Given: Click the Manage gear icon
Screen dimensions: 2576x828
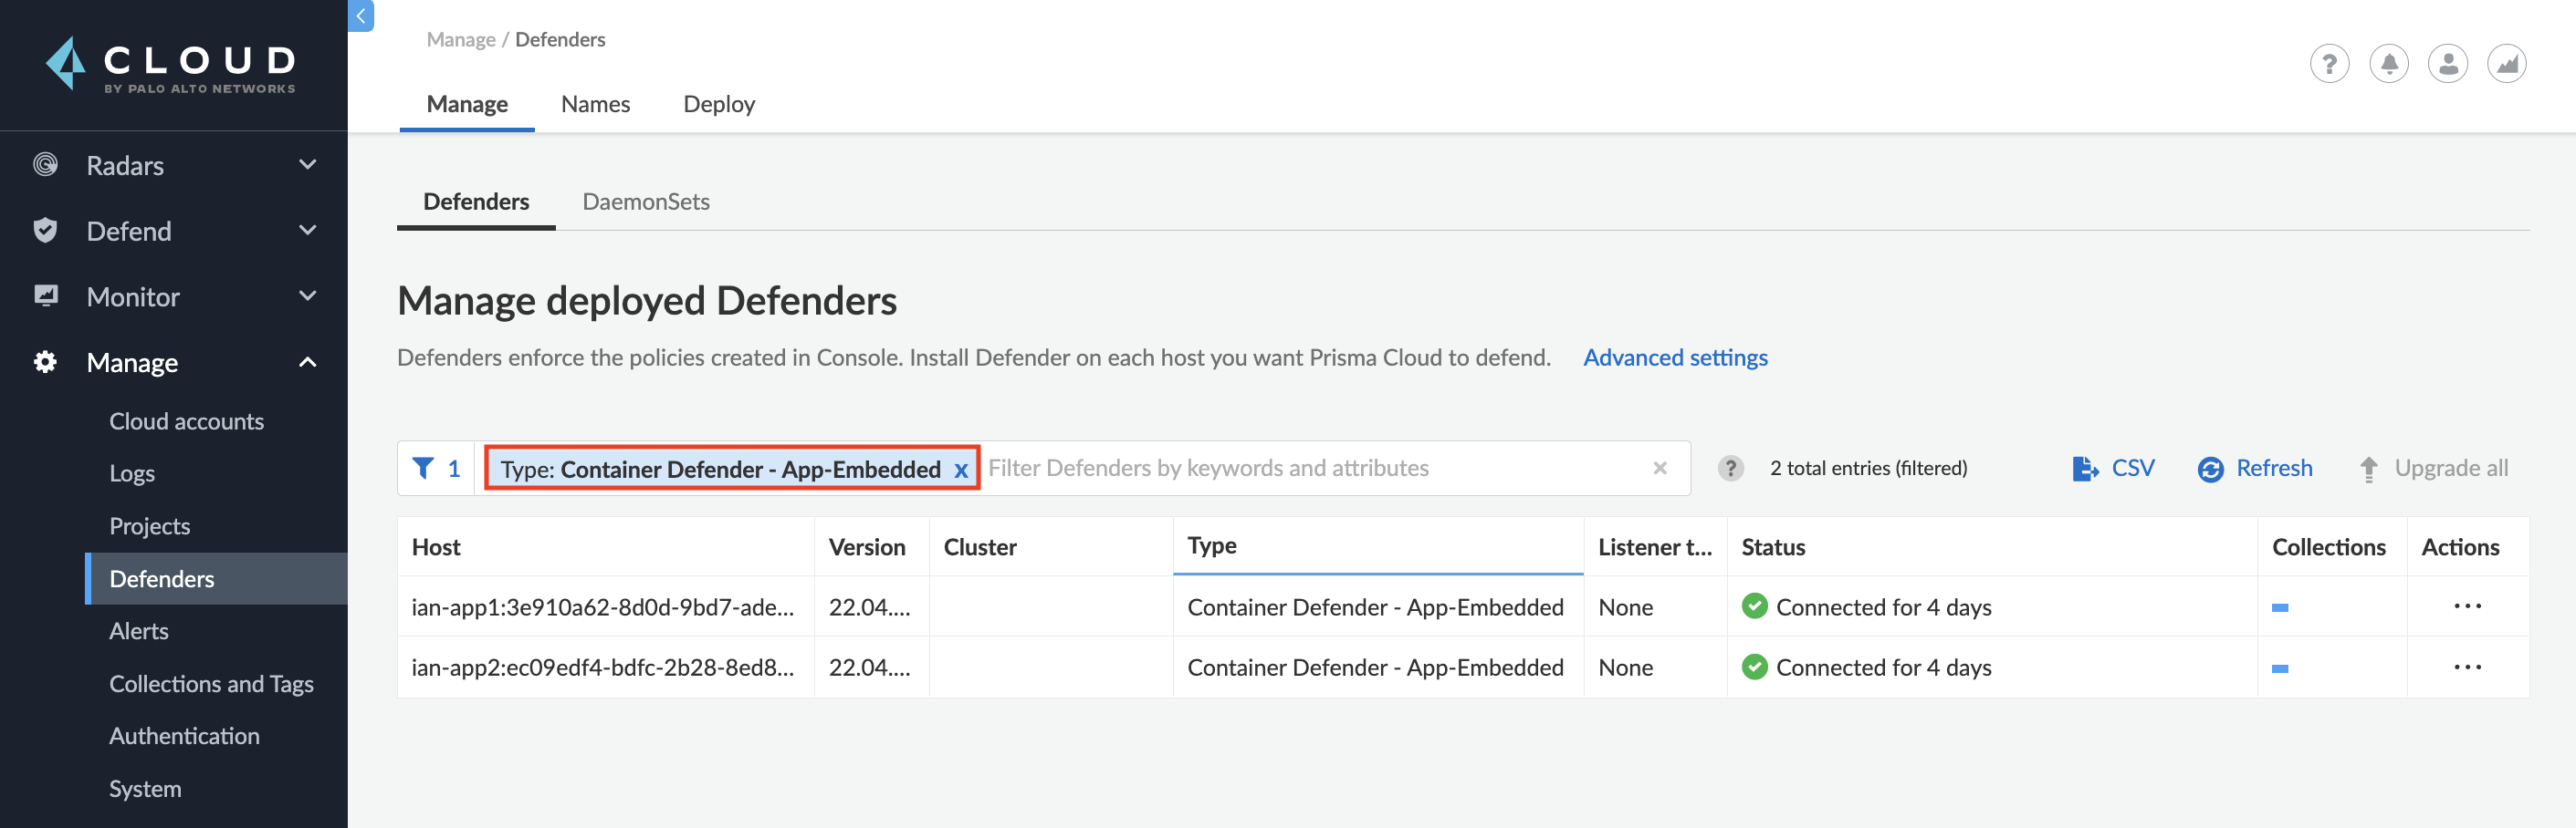Looking at the screenshot, I should 45,361.
